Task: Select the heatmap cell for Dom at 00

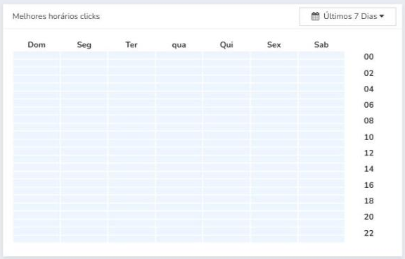Action: (37, 56)
